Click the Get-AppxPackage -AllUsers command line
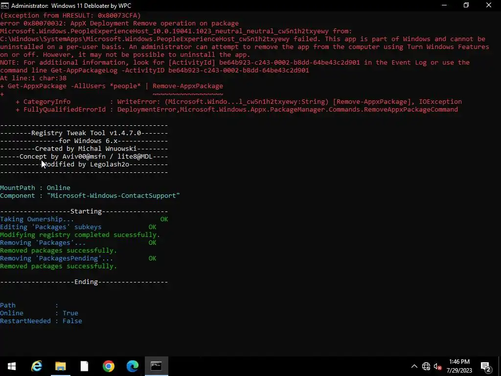 coord(112,86)
